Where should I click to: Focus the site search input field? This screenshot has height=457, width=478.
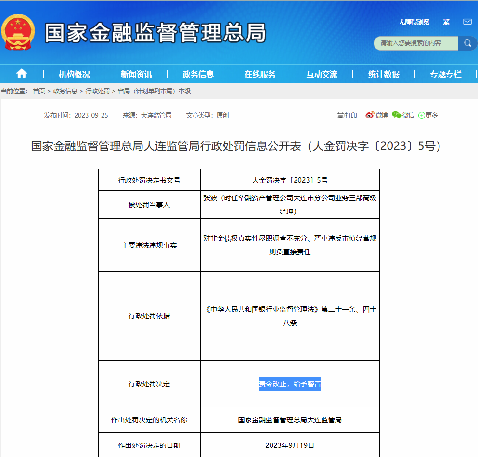pos(416,43)
